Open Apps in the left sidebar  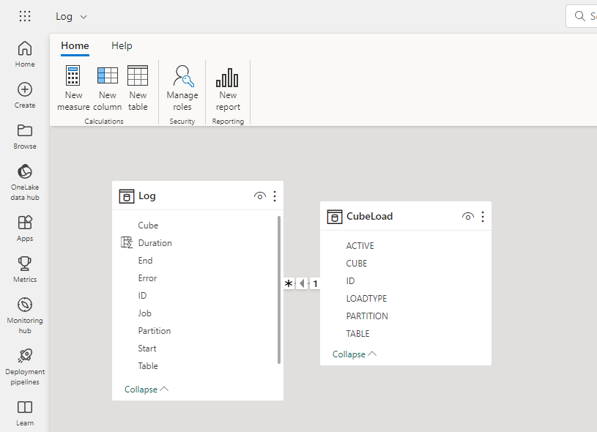pos(25,228)
